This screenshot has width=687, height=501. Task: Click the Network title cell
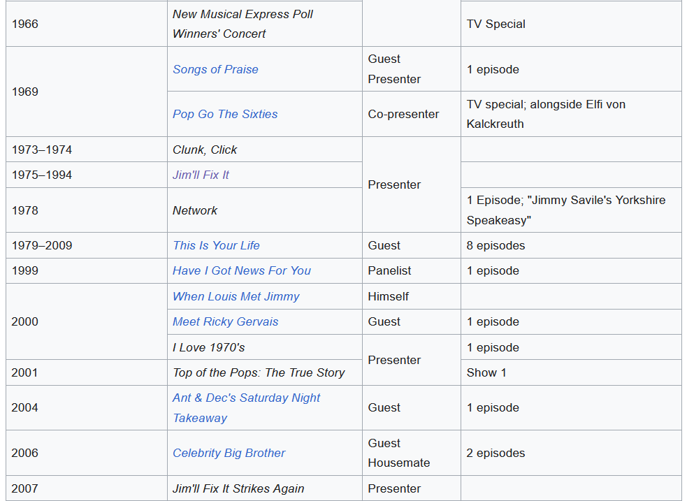(265, 210)
